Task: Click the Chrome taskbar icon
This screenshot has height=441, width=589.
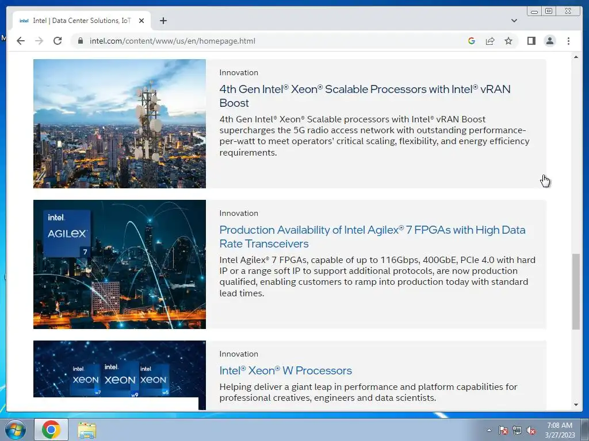Action: pyautogui.click(x=51, y=430)
